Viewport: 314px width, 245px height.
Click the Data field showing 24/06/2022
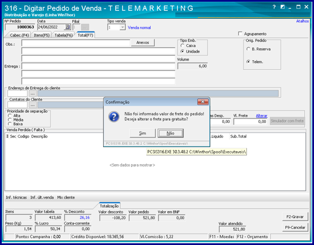point(51,27)
